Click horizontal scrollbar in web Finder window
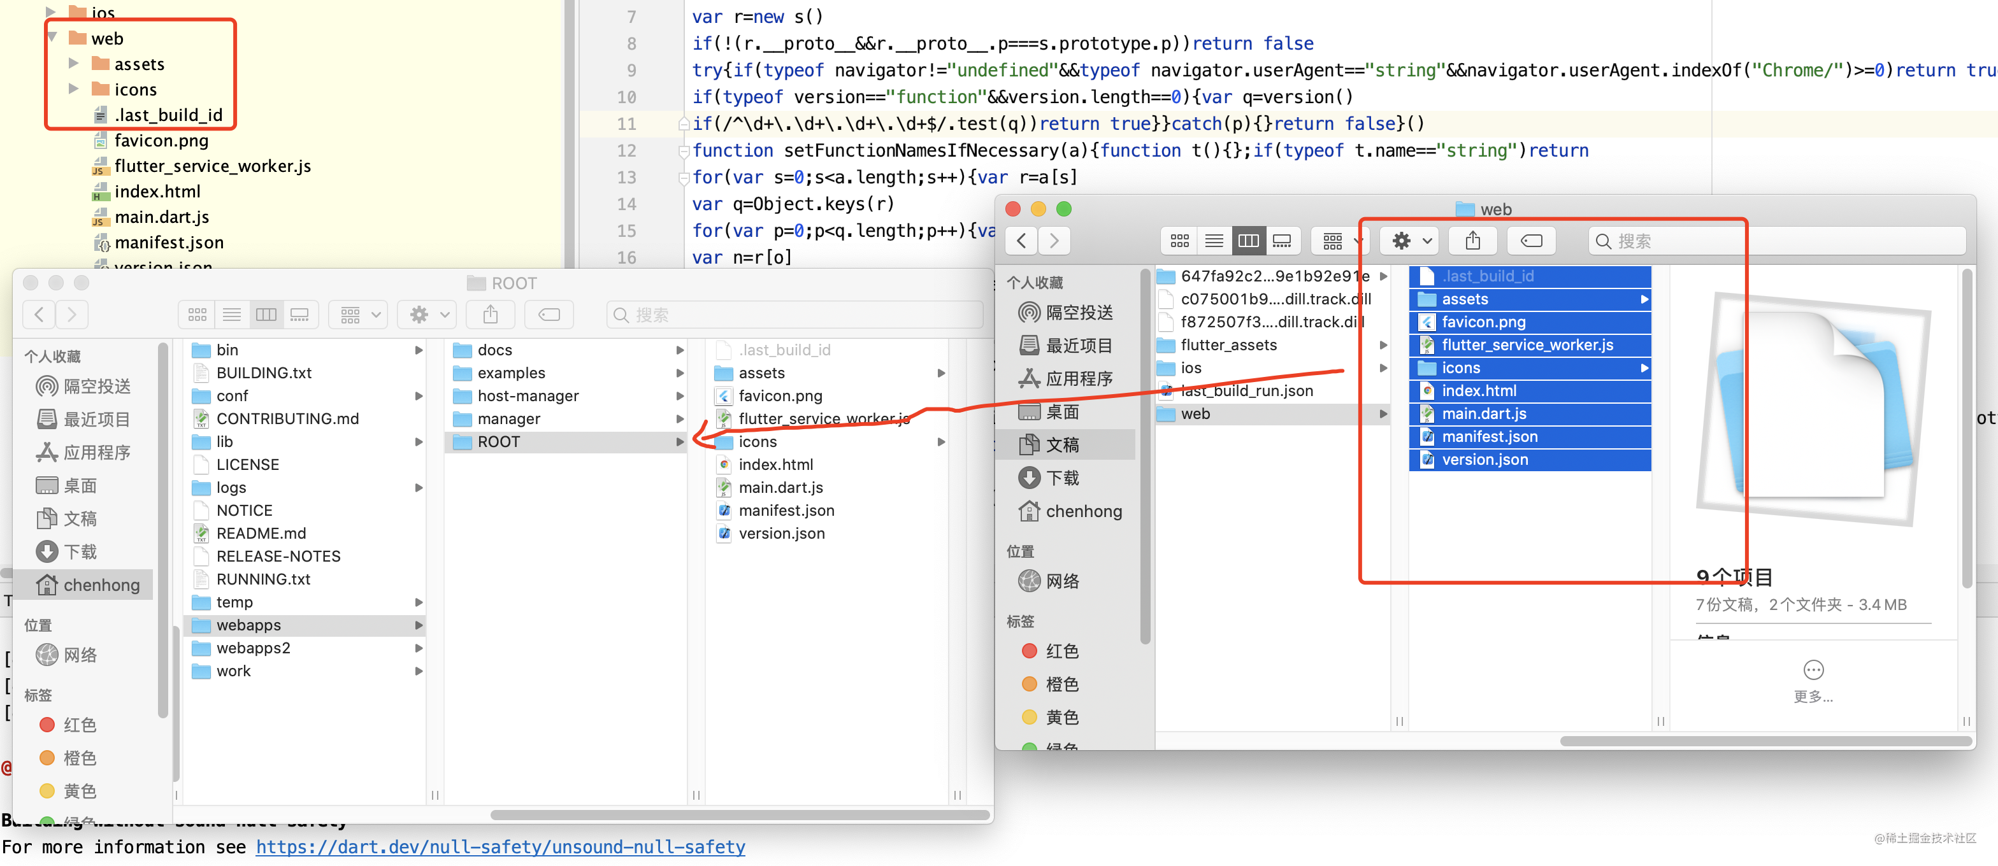Image resolution: width=1998 pixels, height=866 pixels. click(x=1765, y=741)
